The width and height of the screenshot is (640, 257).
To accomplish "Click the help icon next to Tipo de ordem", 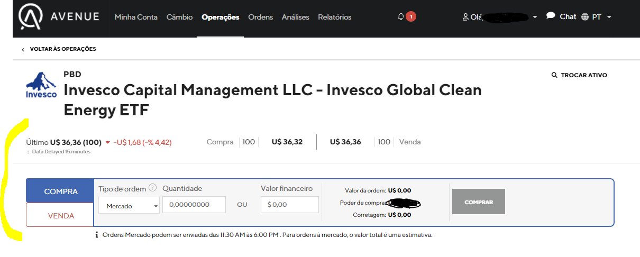I will click(x=153, y=188).
